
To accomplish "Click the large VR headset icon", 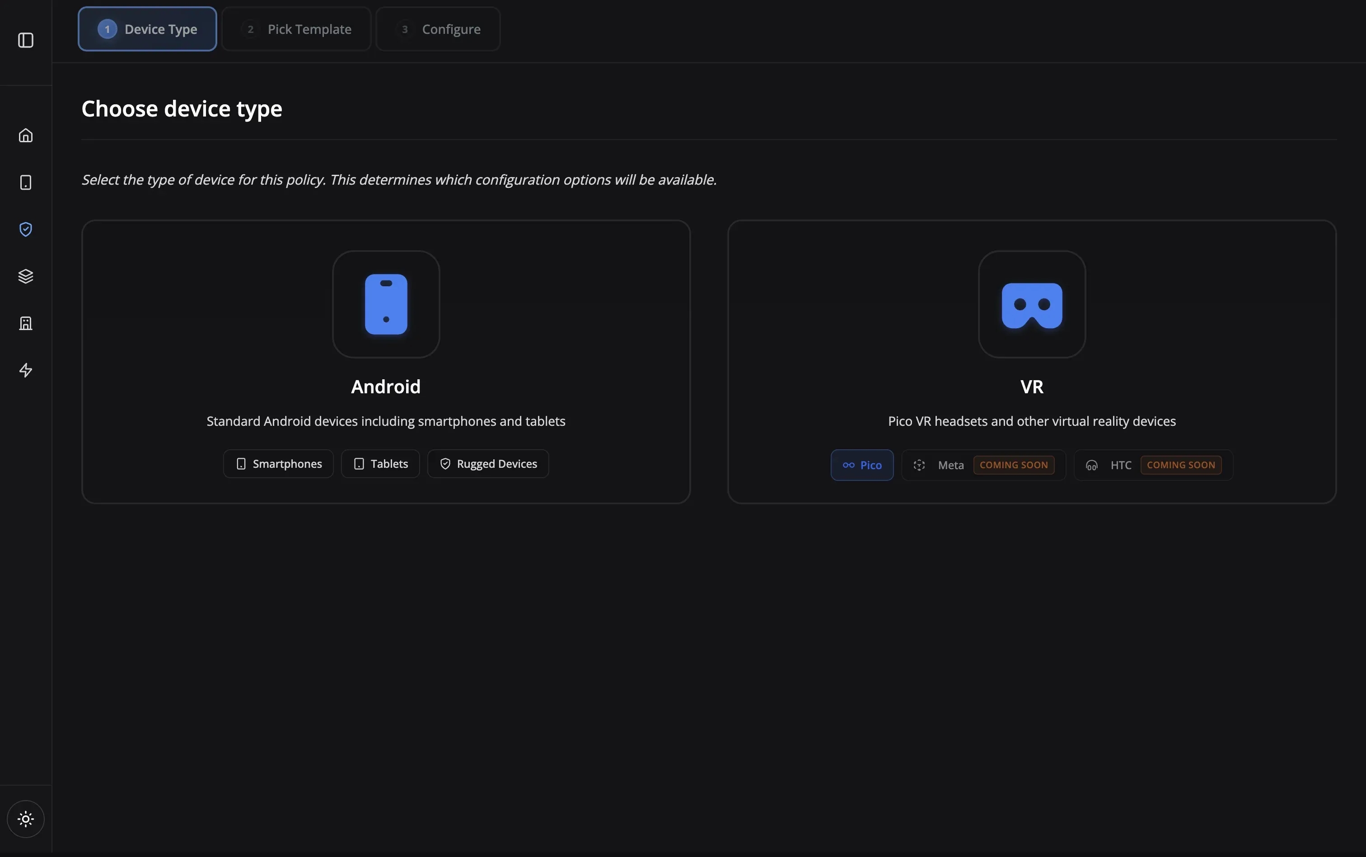I will pos(1031,304).
